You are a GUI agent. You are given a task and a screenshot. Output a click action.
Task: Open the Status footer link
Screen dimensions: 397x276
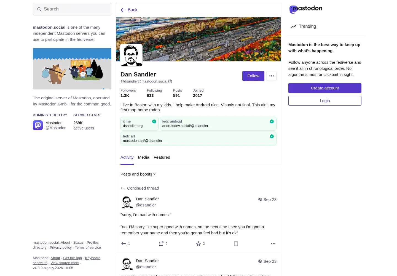78,243
